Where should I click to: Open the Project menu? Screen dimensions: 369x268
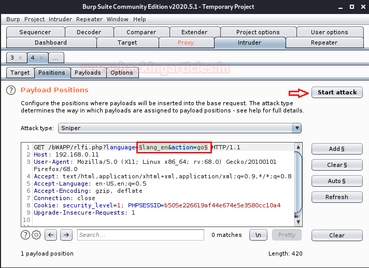coord(34,19)
